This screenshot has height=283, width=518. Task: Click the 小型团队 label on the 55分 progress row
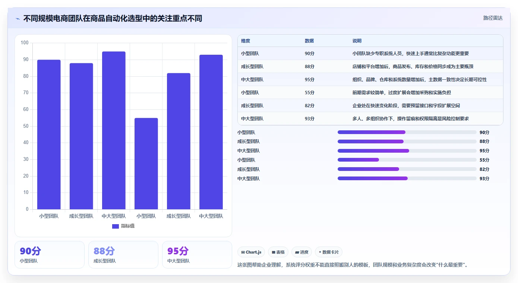246,160
